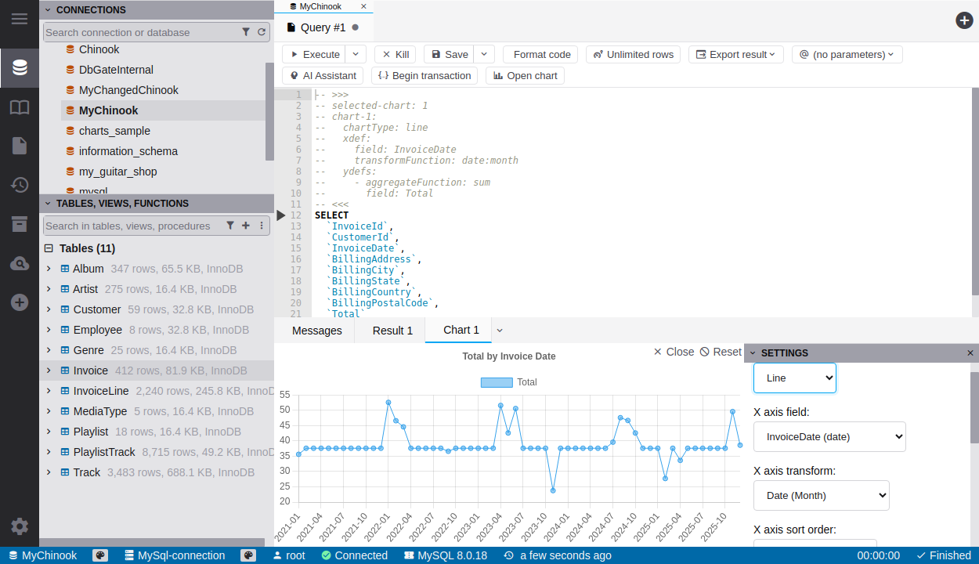Collapse the Settings panel header
This screenshot has height=564, width=979.
pos(753,353)
